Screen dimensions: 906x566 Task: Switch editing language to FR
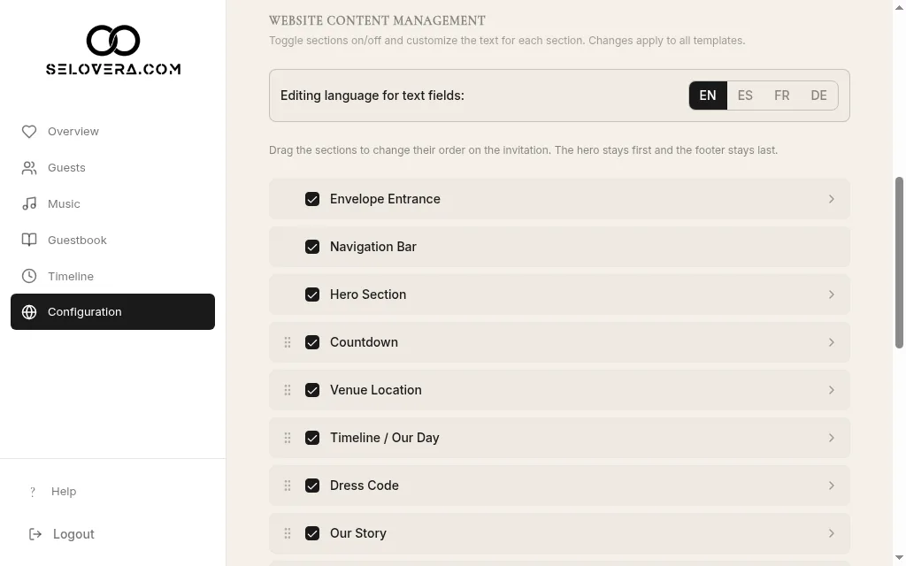tap(782, 96)
